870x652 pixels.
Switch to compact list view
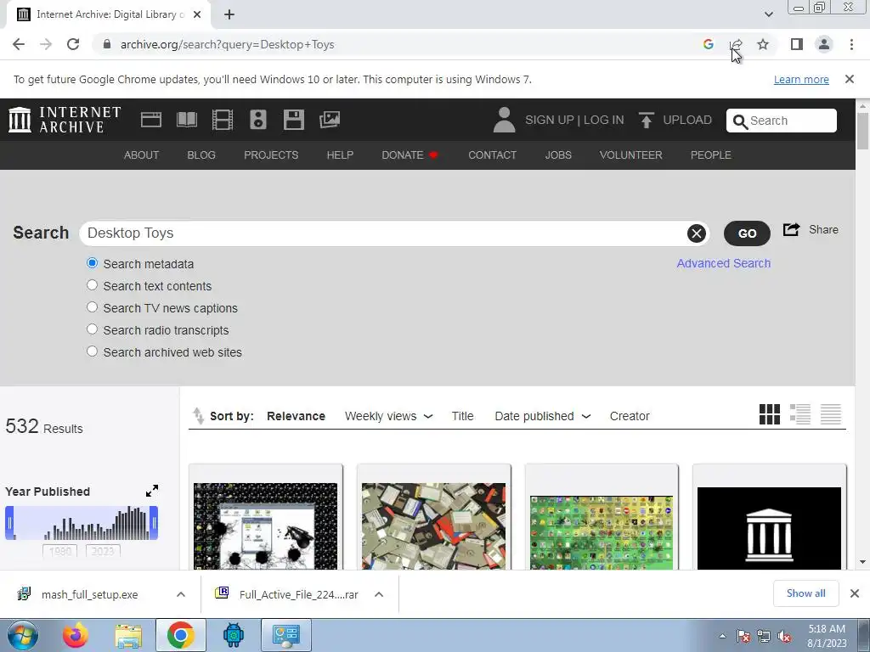(x=831, y=414)
